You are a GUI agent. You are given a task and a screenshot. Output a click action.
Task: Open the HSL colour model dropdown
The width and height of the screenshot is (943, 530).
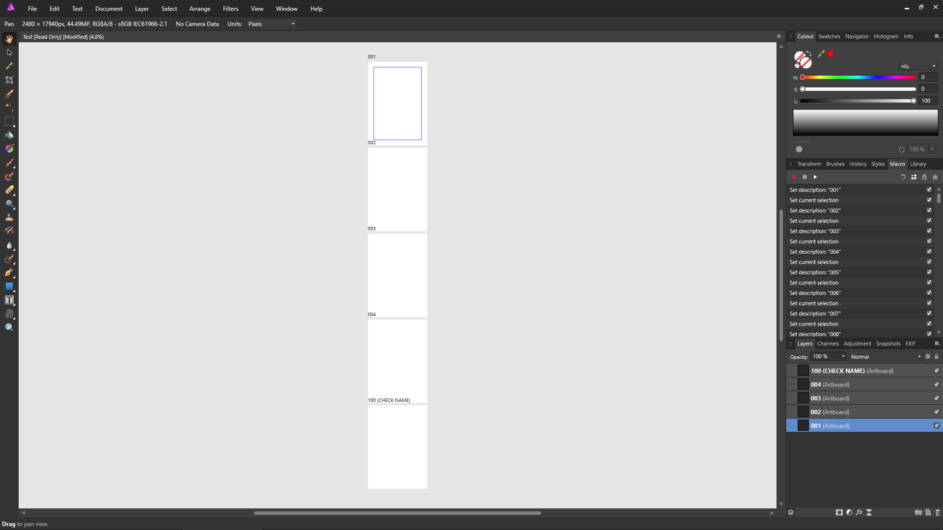pos(918,66)
